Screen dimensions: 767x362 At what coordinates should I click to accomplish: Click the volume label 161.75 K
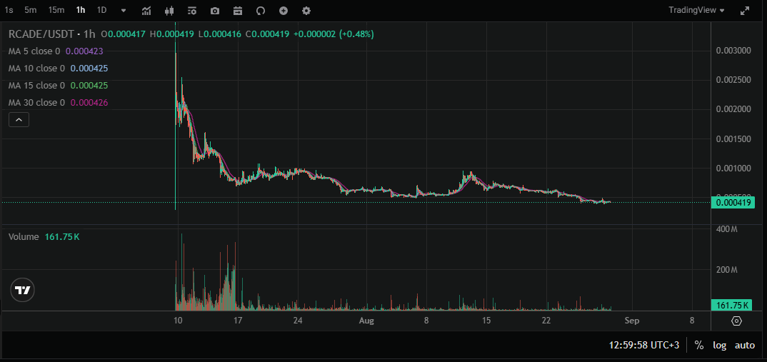(731, 306)
